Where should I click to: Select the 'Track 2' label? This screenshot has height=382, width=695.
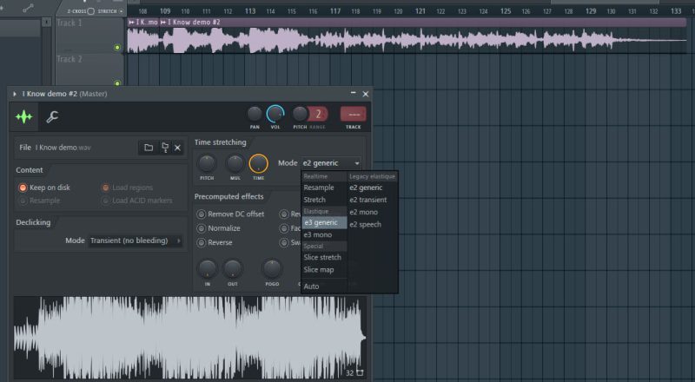pyautogui.click(x=69, y=59)
